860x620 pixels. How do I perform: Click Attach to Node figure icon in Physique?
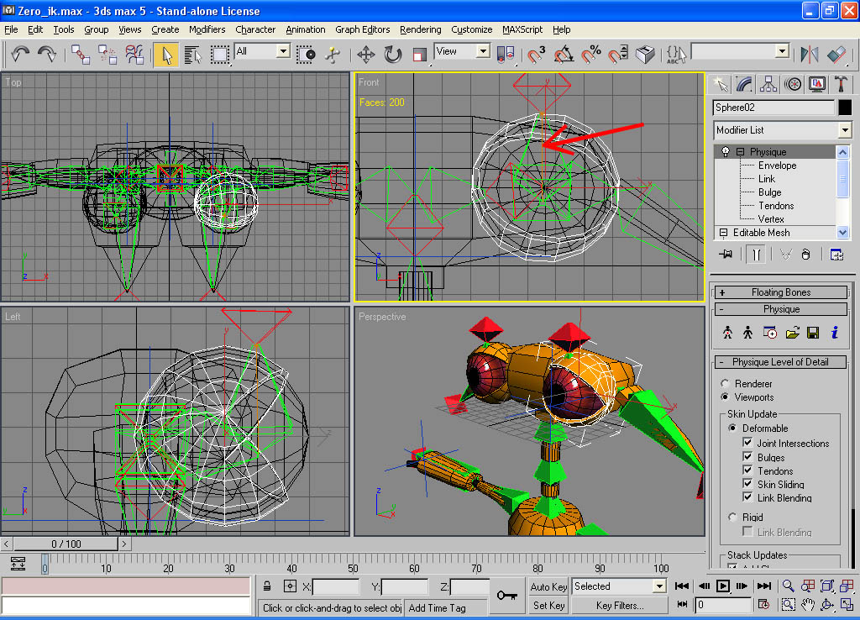(727, 333)
